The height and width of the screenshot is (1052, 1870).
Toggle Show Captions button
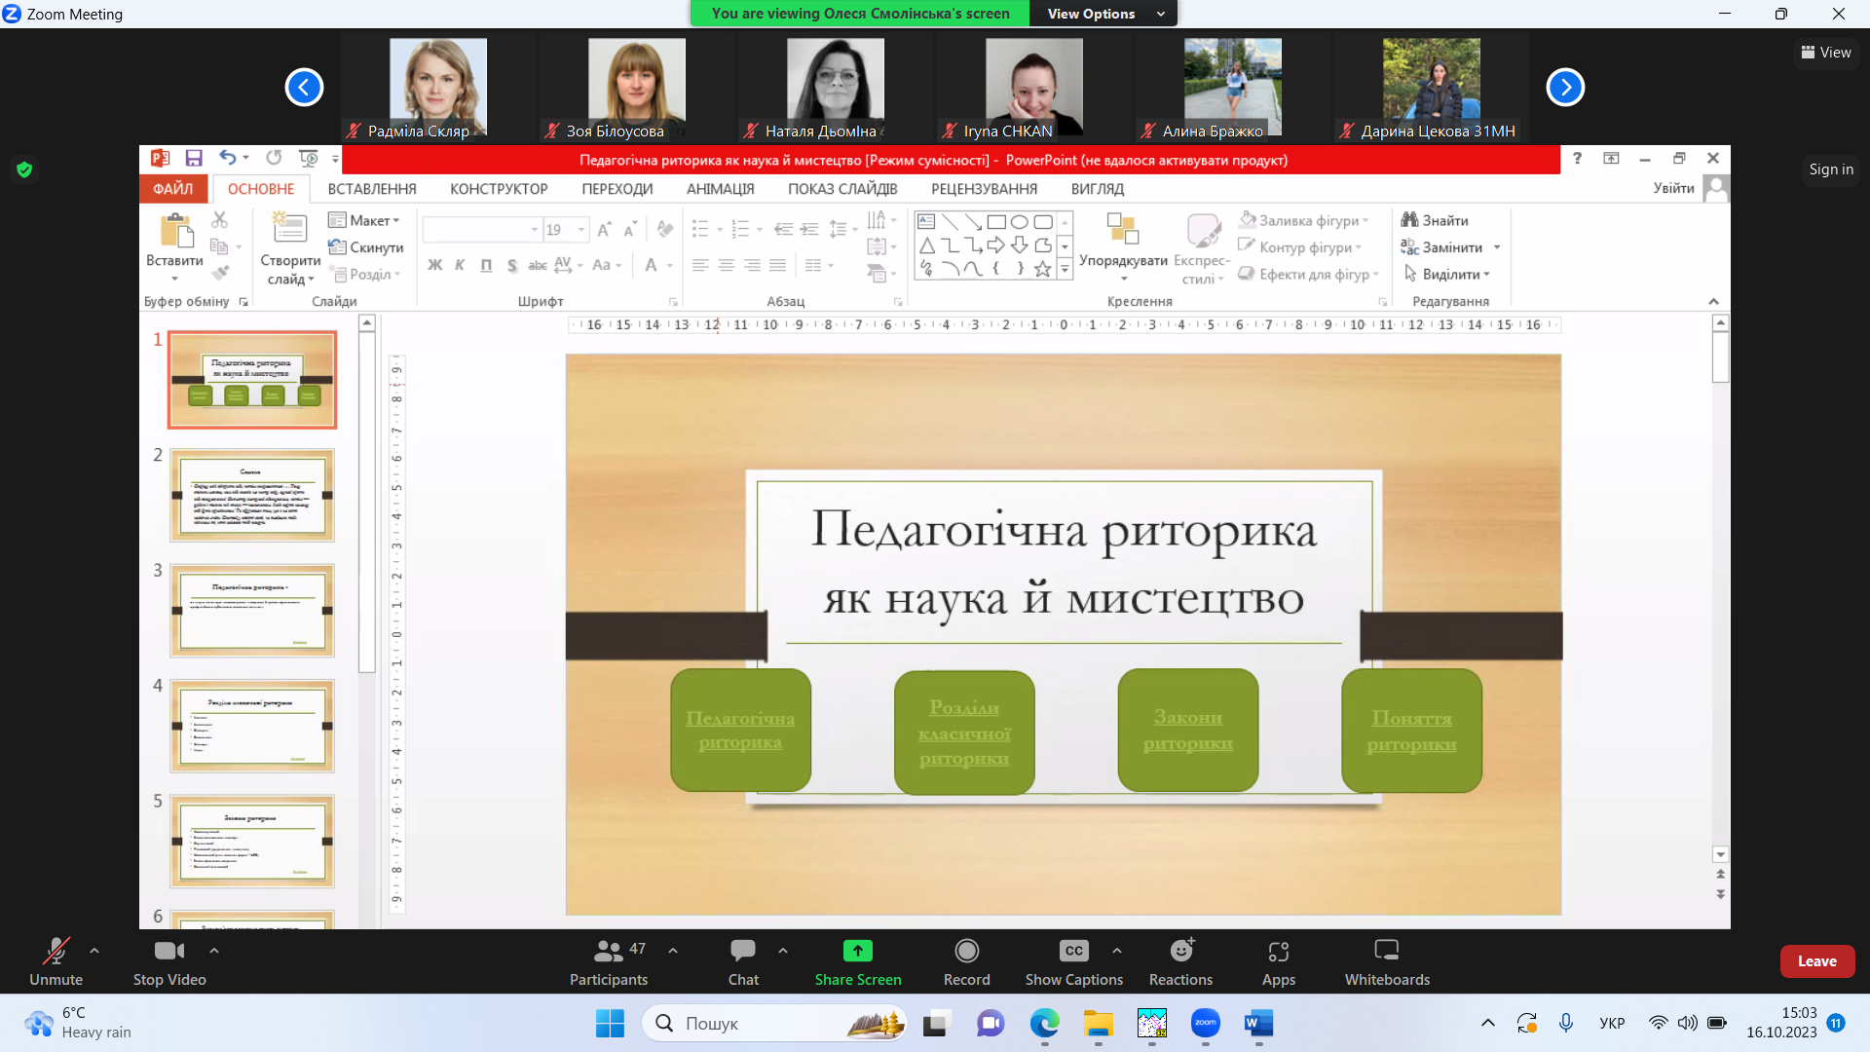coord(1073,951)
